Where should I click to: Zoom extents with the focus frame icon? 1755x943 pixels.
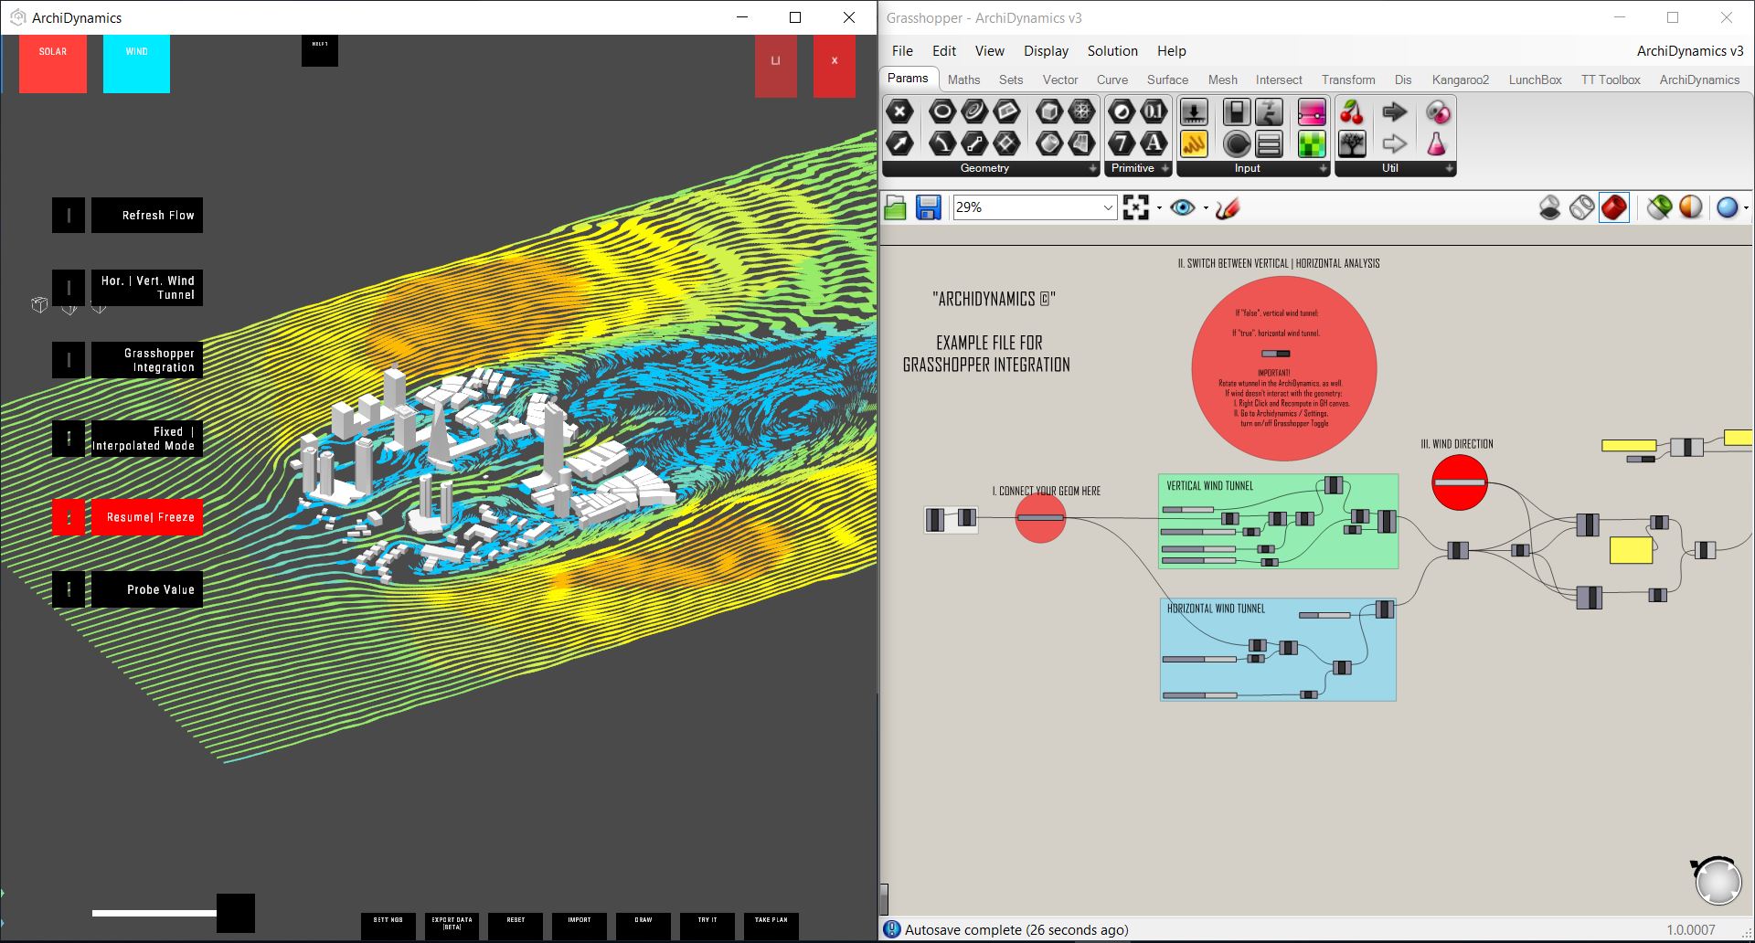pyautogui.click(x=1136, y=208)
